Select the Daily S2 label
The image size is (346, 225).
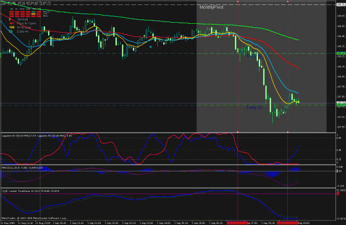(x=255, y=107)
